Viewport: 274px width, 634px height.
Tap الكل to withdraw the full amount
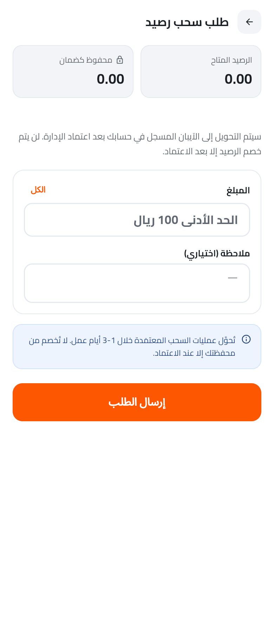point(38,190)
